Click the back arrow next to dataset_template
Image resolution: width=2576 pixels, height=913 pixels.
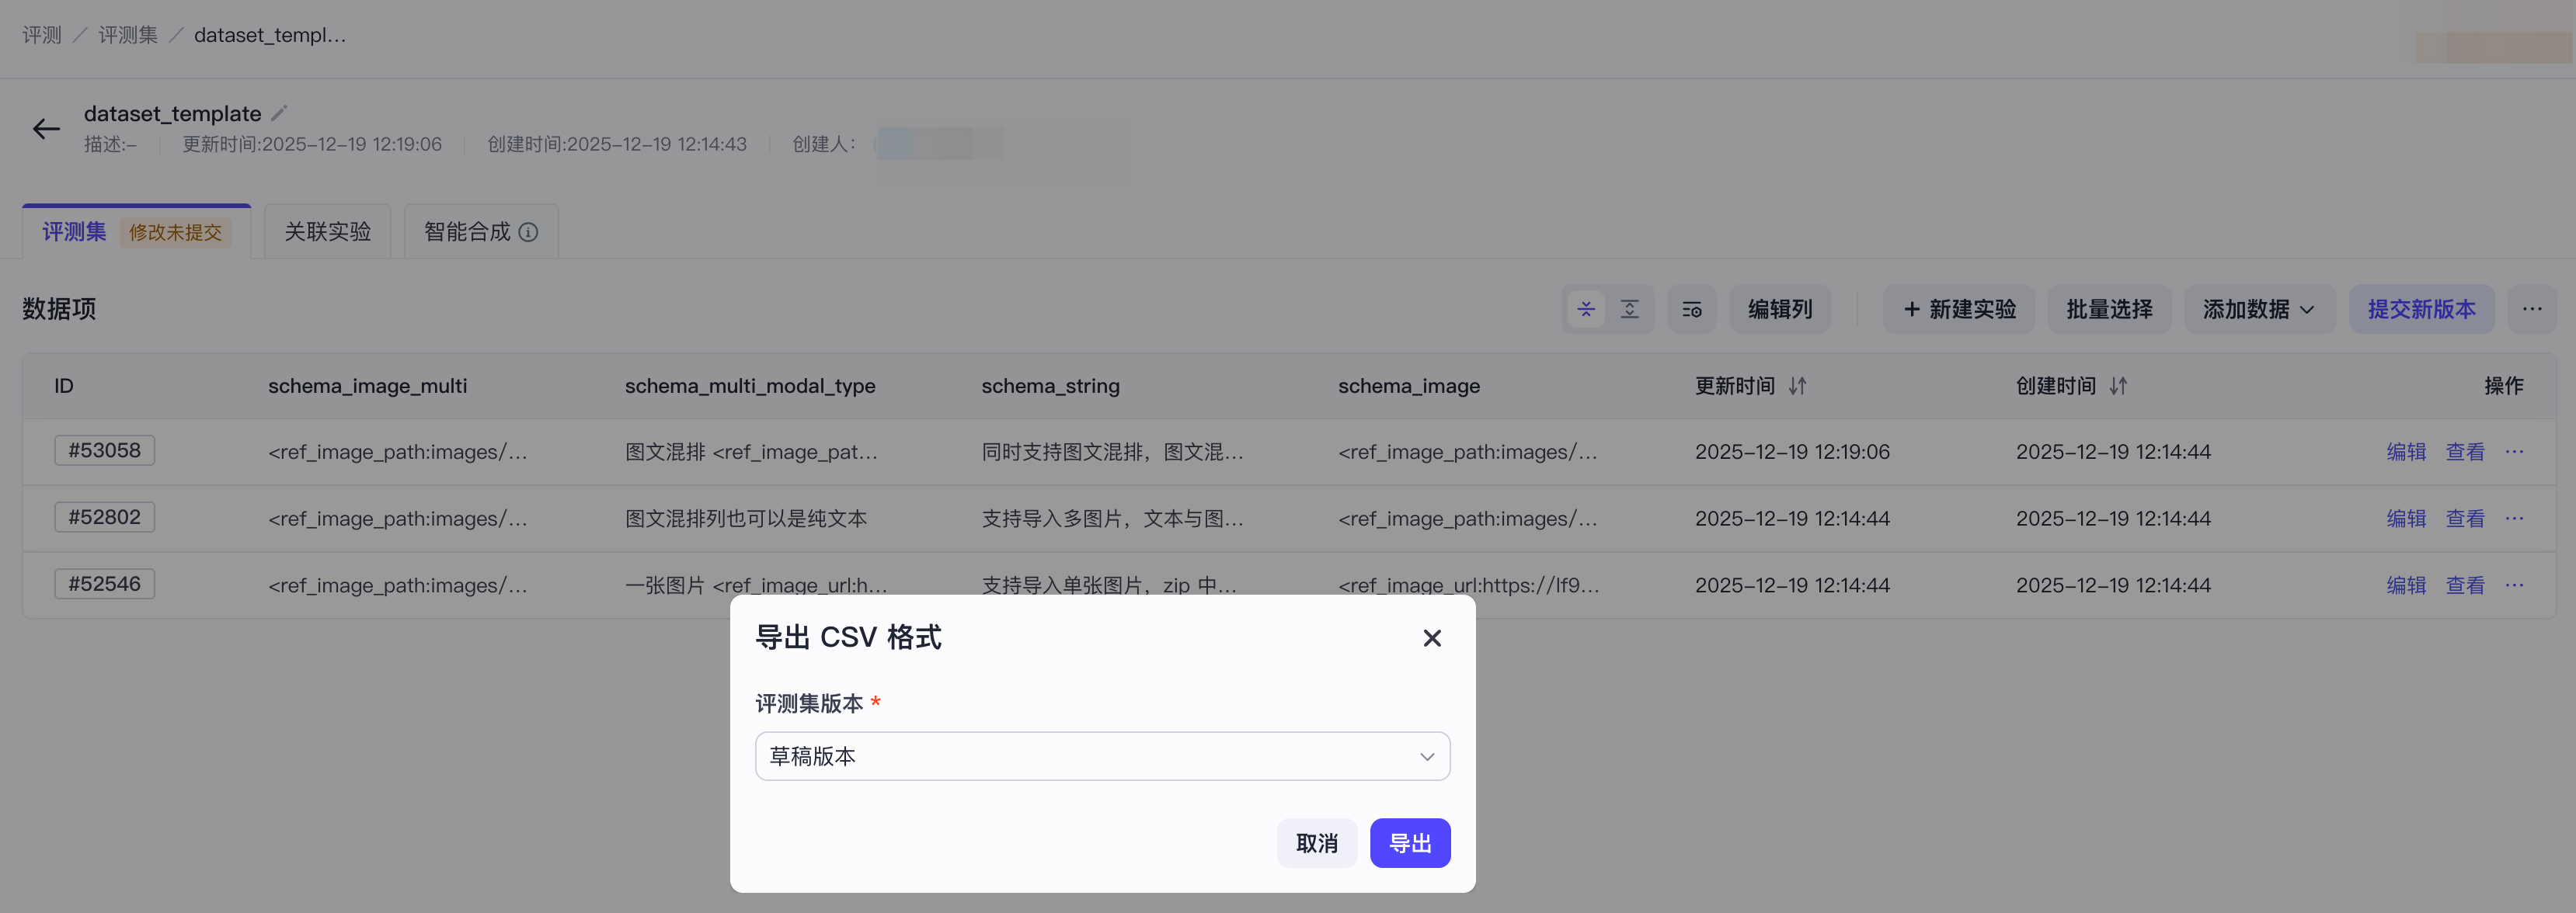tap(46, 129)
